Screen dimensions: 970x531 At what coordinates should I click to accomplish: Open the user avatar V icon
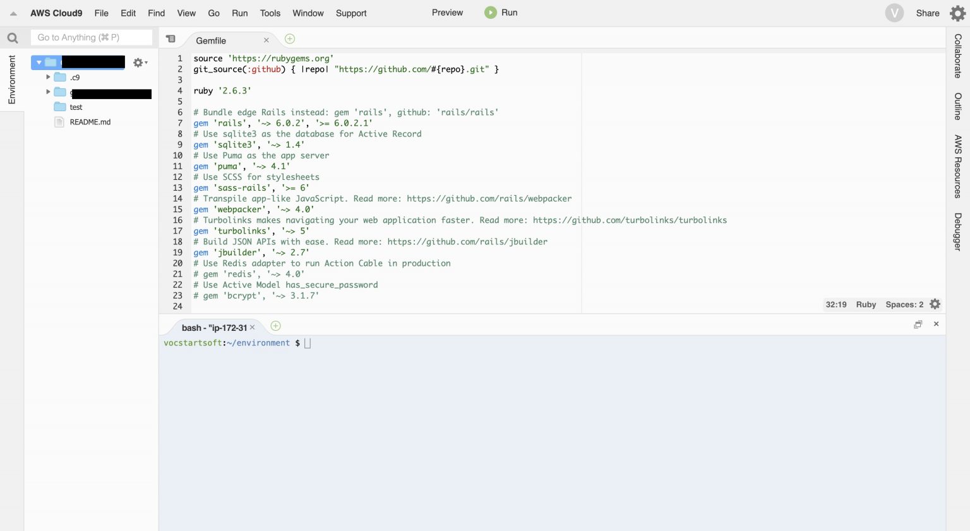click(894, 13)
